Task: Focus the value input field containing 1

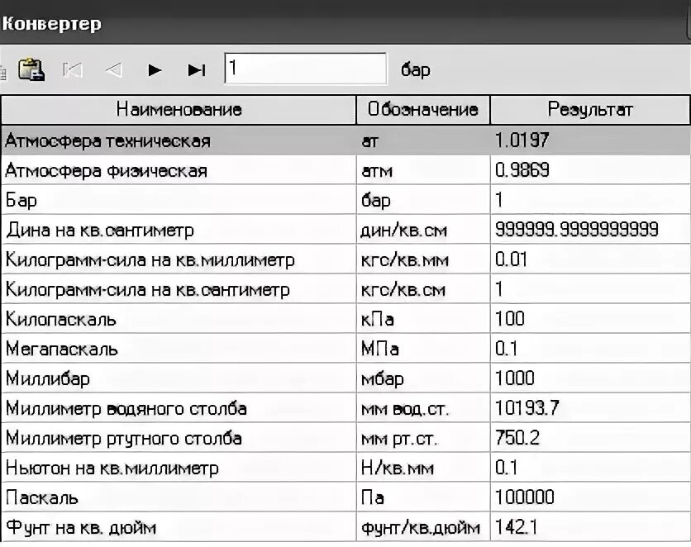Action: (305, 69)
